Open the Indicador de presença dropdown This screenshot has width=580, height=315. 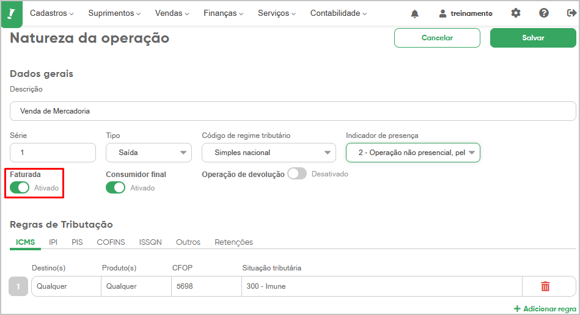point(413,153)
